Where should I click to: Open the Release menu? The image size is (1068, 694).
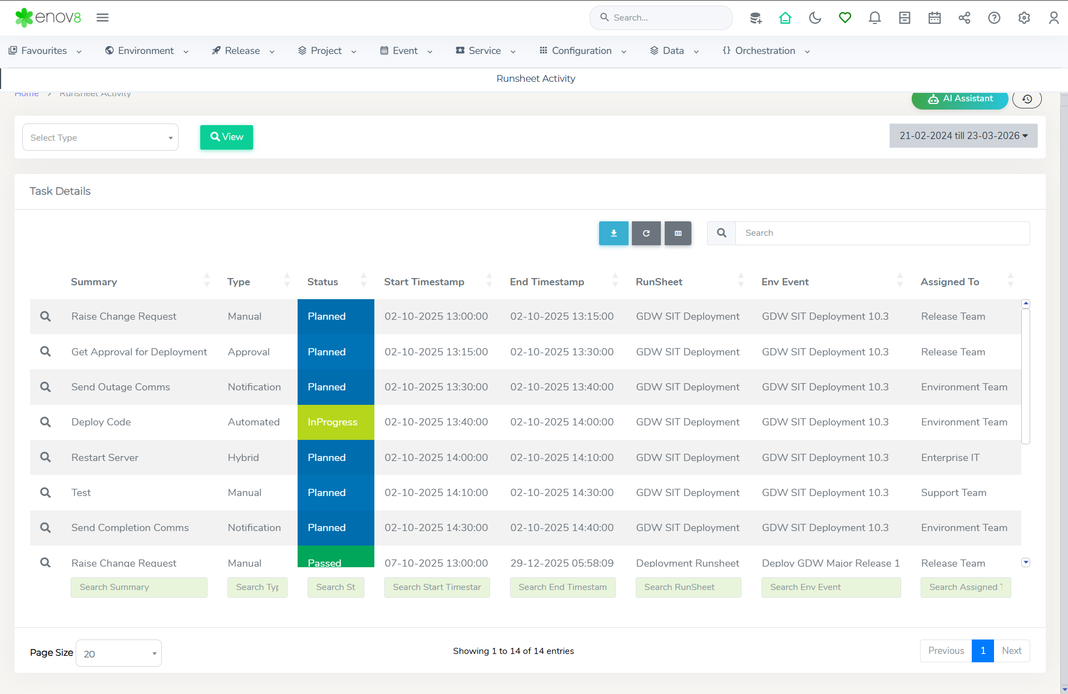click(243, 51)
